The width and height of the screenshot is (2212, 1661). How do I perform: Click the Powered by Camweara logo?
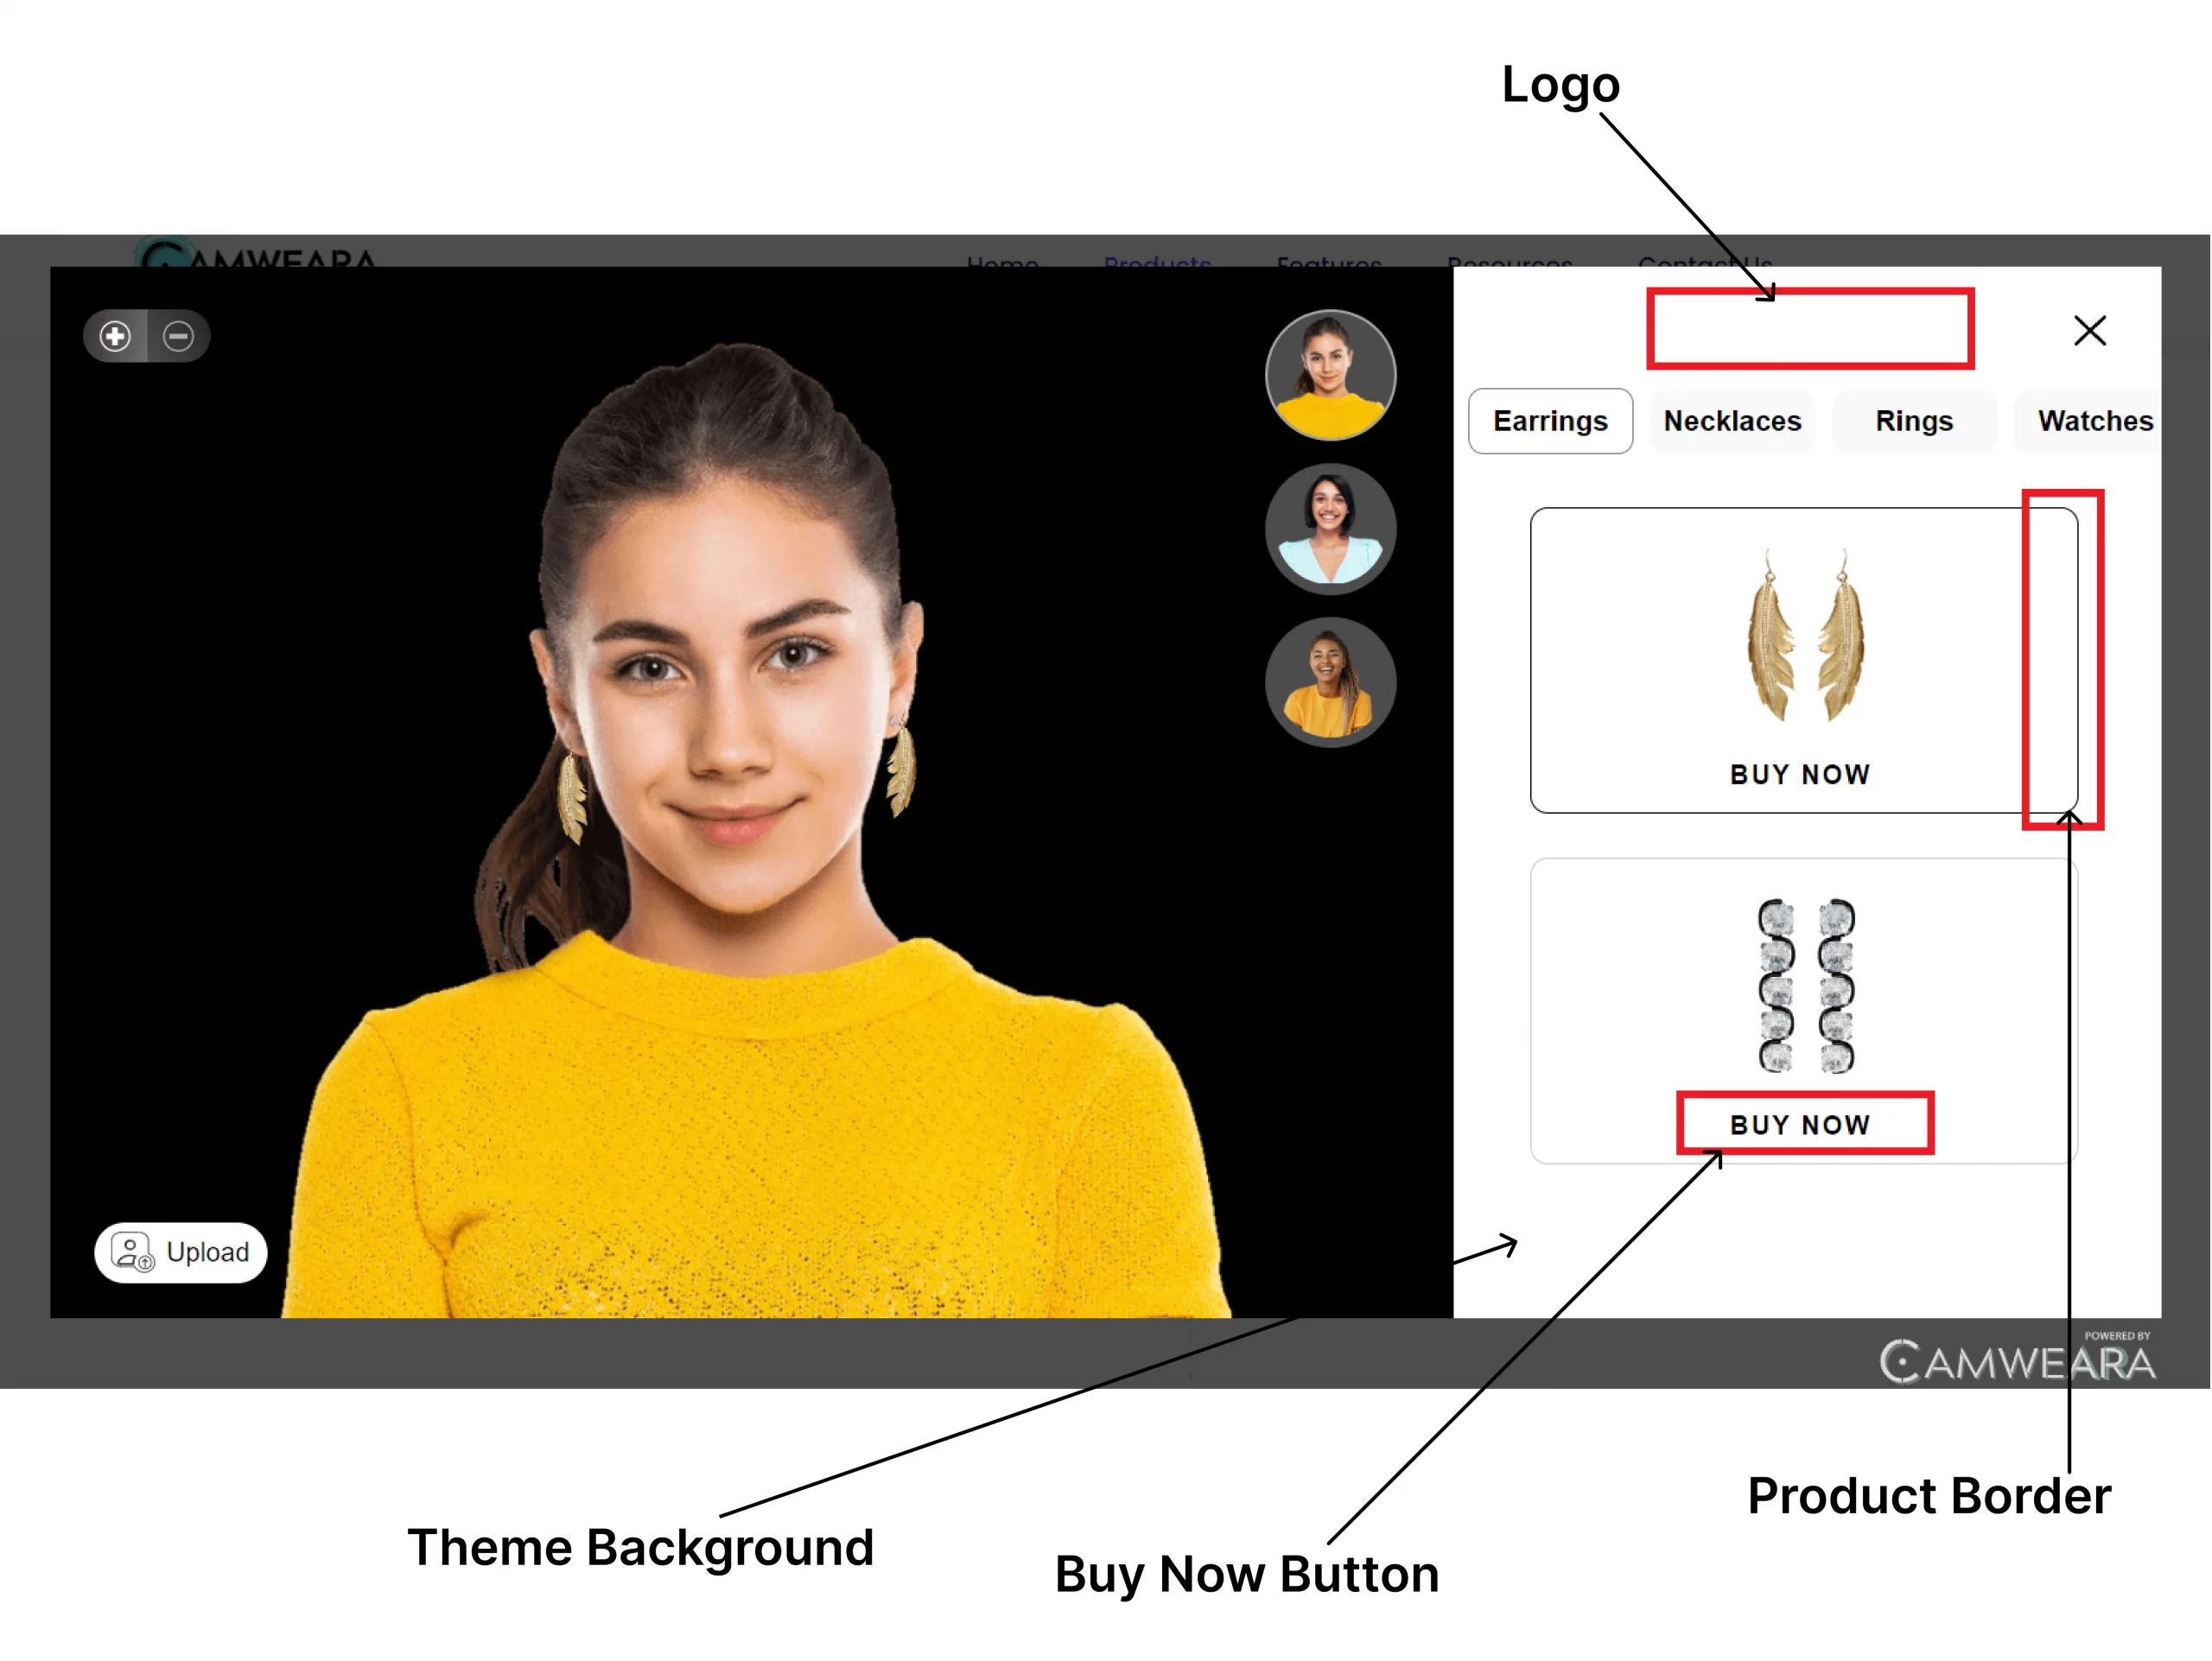click(x=2017, y=1356)
